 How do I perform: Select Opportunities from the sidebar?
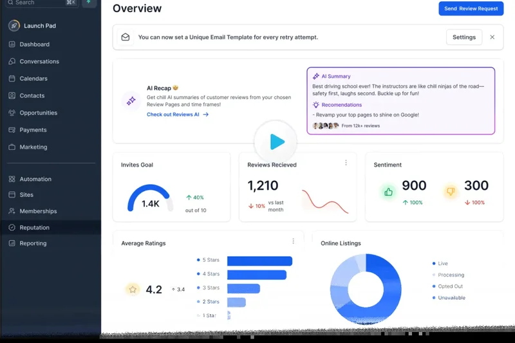point(38,113)
